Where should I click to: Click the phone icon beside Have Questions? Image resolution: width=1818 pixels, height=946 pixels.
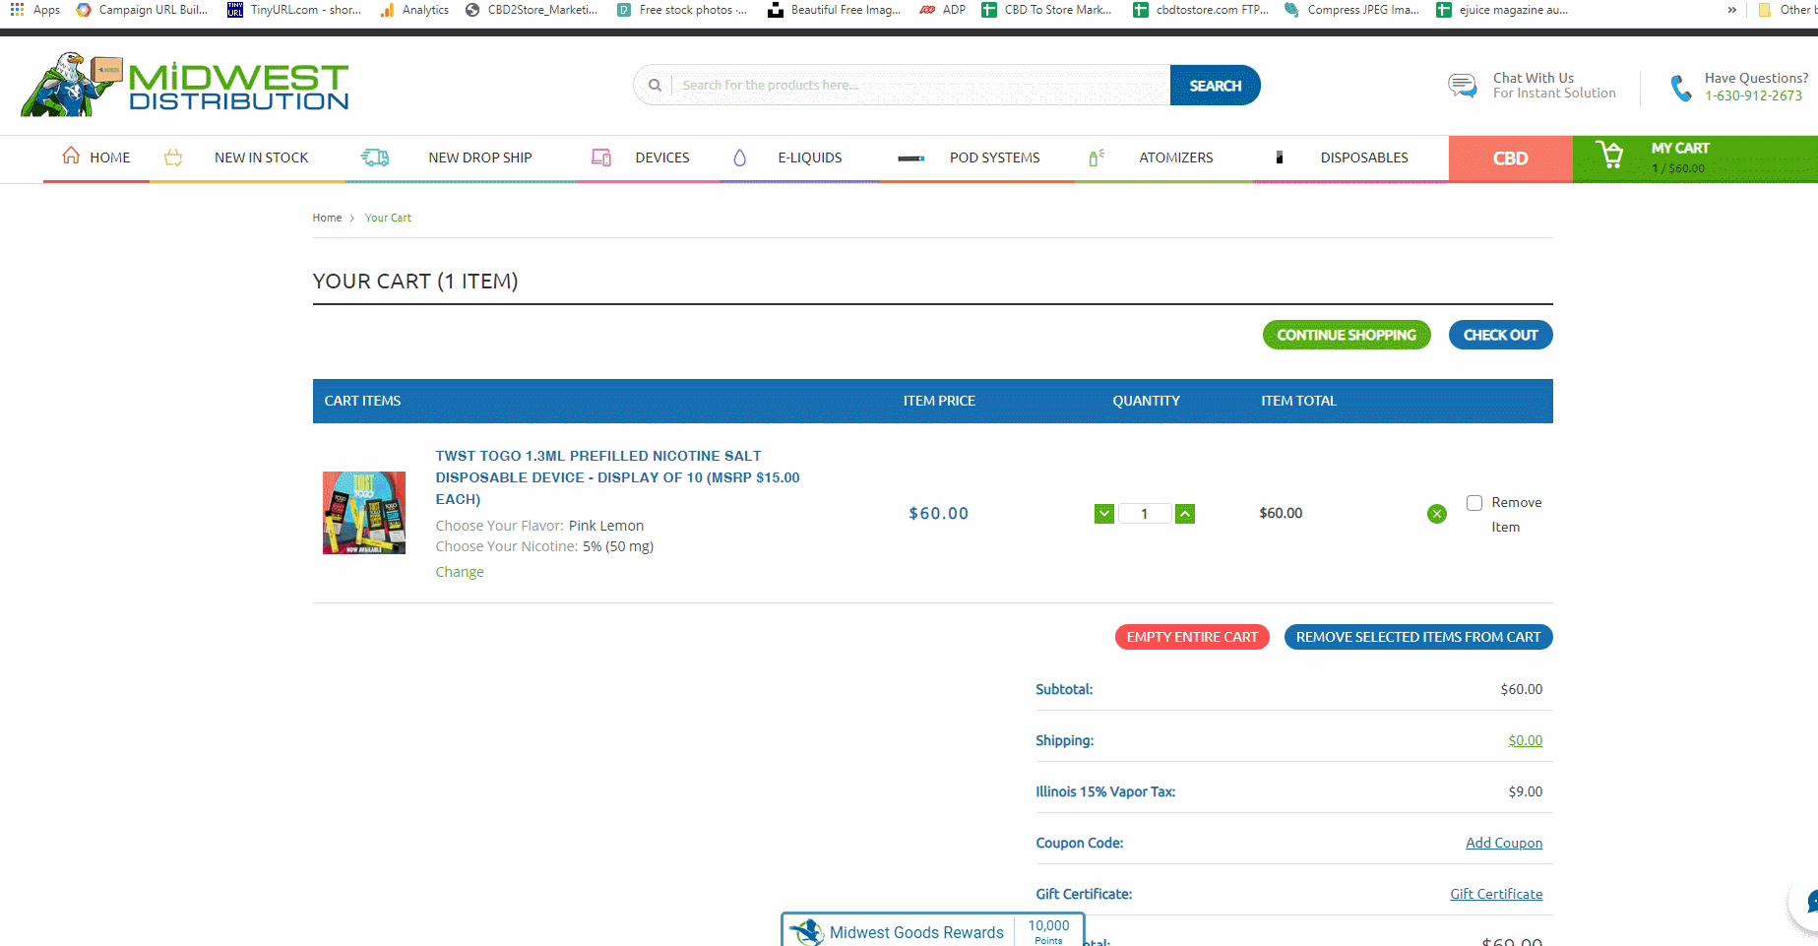click(x=1681, y=88)
